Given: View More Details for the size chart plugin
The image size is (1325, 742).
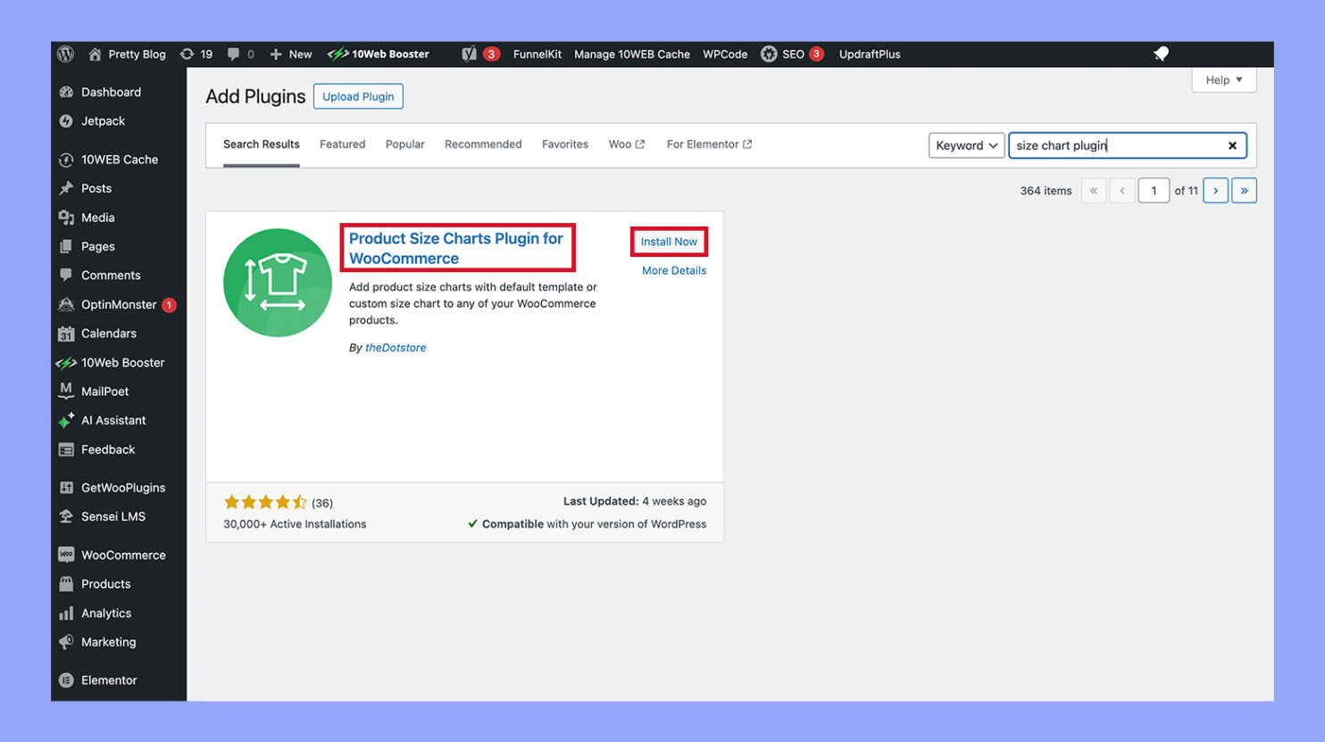Looking at the screenshot, I should [x=673, y=270].
